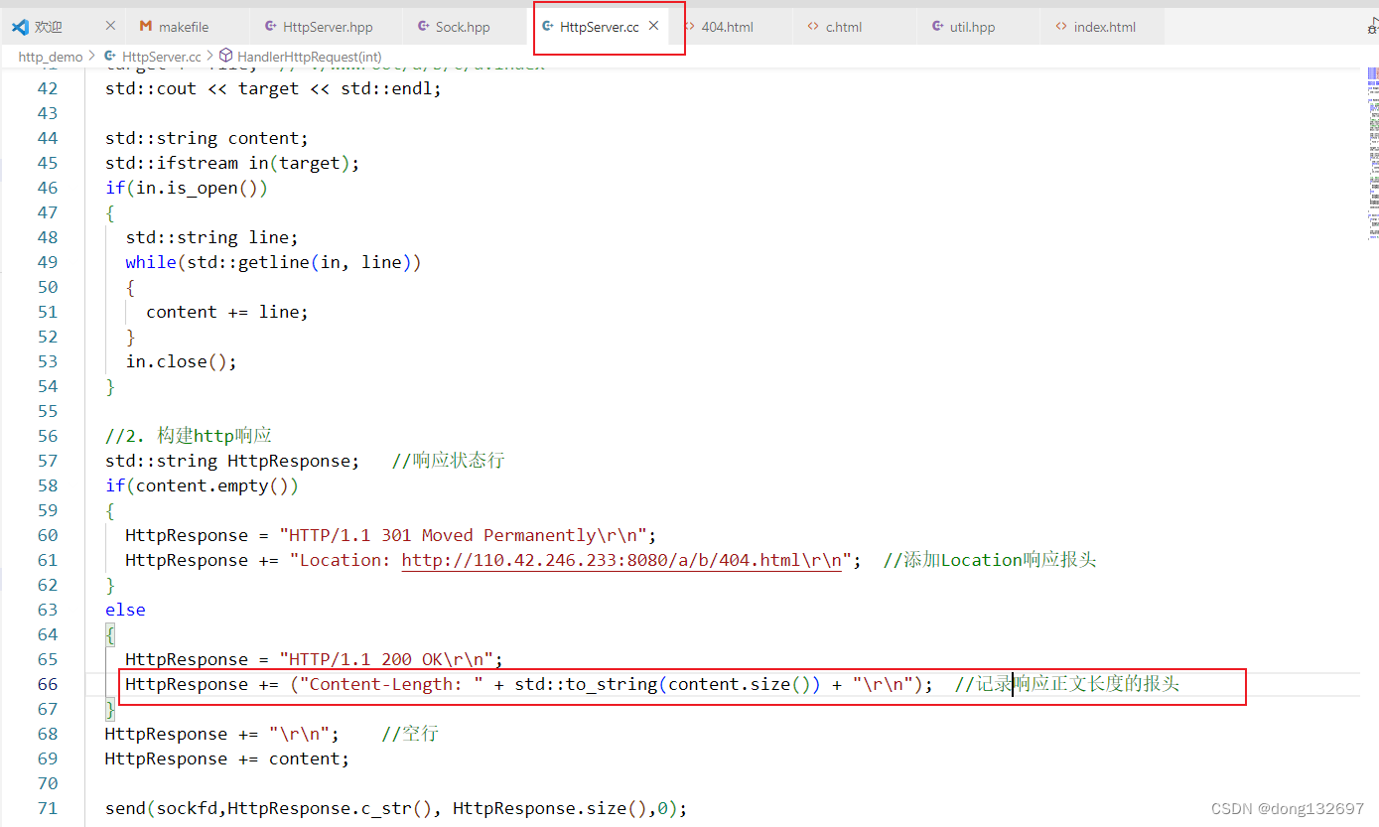Click the HTML brackets icon on the 404.html tab

689,27
